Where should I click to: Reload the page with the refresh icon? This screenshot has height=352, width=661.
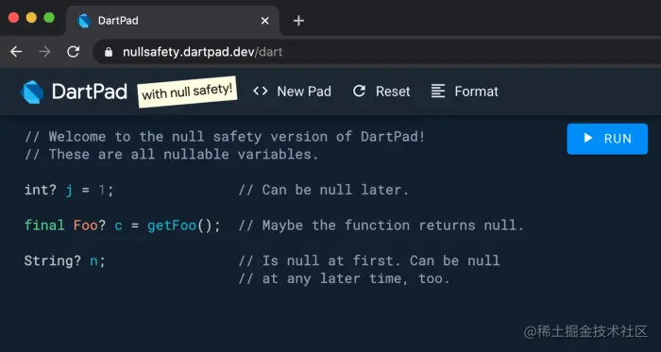pos(74,52)
